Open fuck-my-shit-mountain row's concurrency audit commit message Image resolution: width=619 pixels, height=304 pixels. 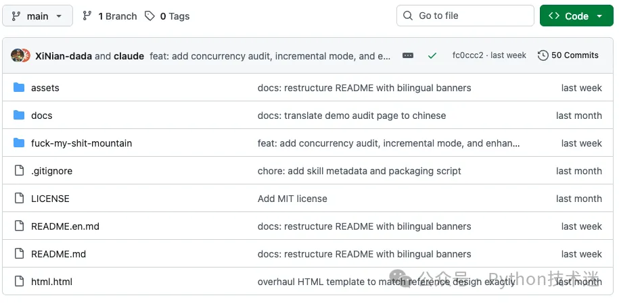tap(388, 143)
